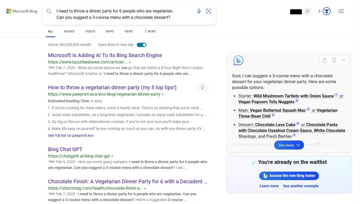Click 'See another example' link

coord(301,186)
